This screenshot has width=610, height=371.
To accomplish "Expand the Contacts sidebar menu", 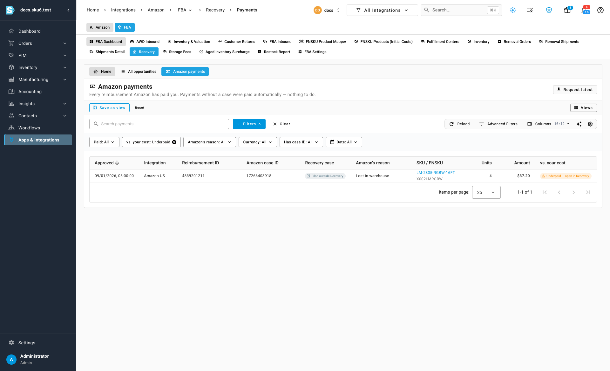I will click(38, 116).
